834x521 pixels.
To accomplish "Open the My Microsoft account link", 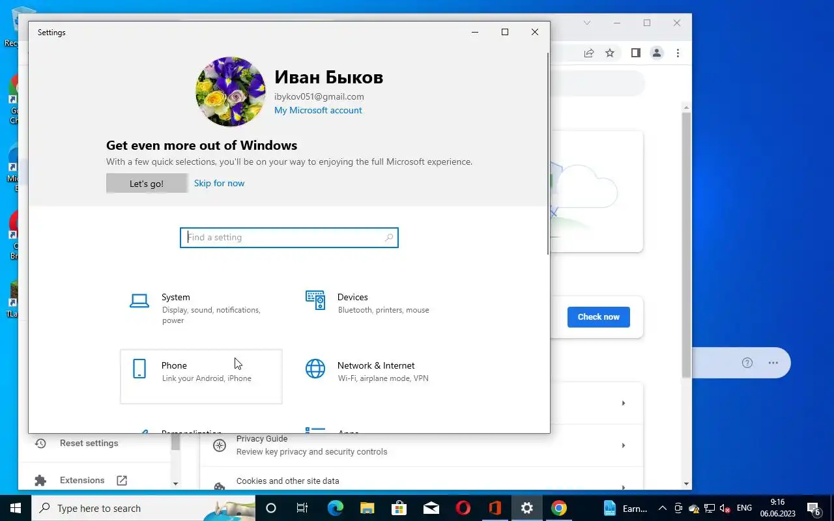I will tap(318, 110).
